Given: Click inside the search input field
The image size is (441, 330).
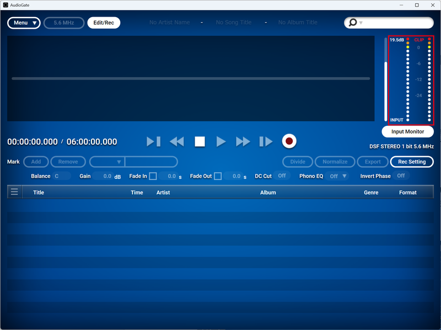Looking at the screenshot, I should 398,23.
